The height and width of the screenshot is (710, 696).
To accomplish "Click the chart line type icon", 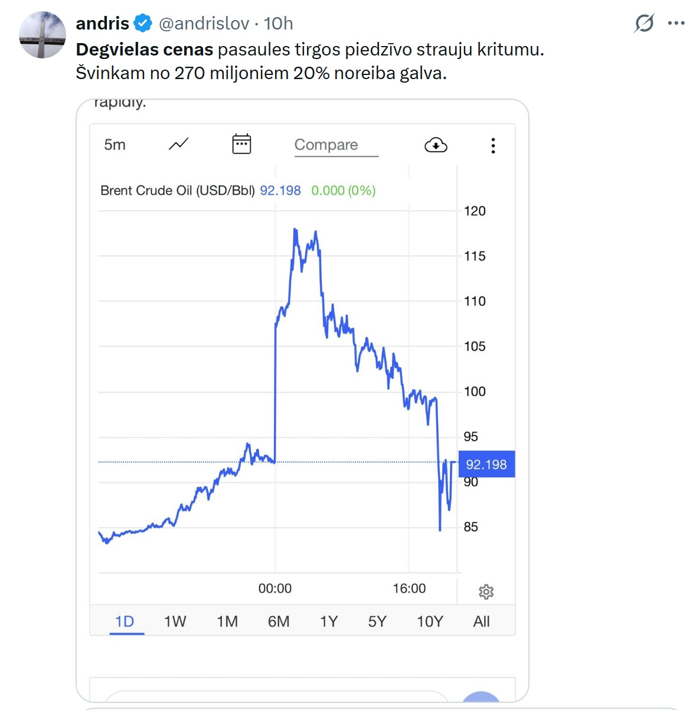I will (x=178, y=144).
